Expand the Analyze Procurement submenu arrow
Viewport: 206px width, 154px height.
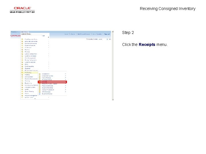[66, 90]
